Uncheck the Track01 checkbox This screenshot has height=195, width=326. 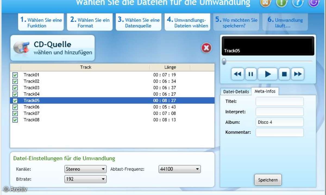15,75
